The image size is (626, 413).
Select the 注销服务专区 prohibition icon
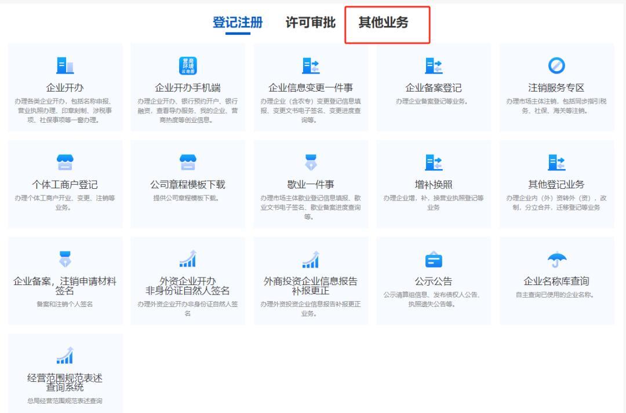(557, 65)
